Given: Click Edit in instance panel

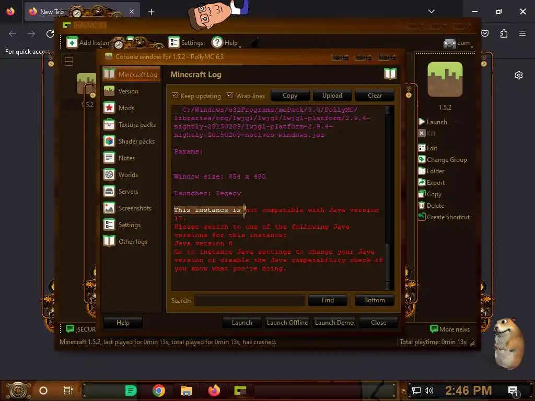Looking at the screenshot, I should (428, 148).
